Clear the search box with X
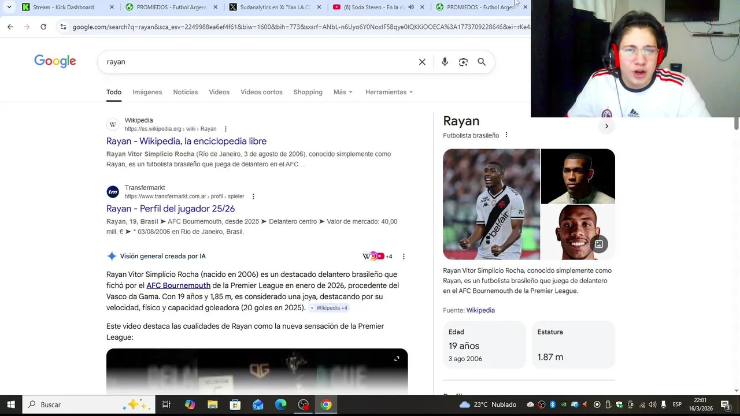 click(422, 62)
